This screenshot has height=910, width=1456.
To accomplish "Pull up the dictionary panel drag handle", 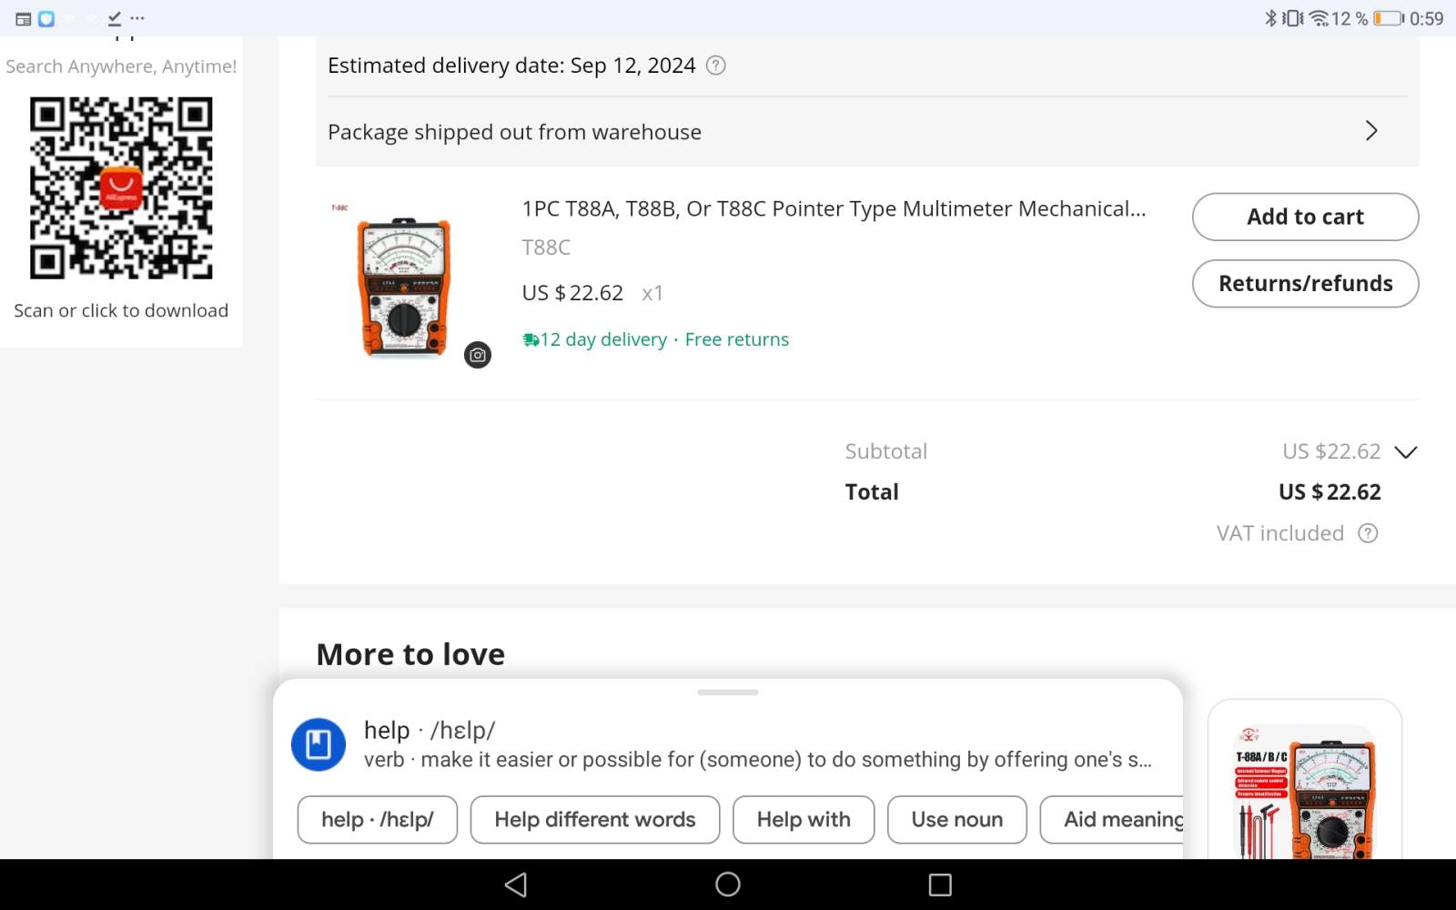I will coord(728,693).
